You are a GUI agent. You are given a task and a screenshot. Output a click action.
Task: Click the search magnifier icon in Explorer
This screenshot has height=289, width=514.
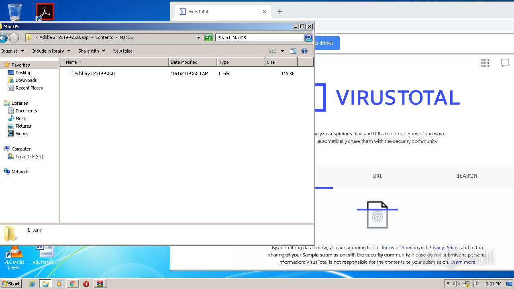point(308,38)
